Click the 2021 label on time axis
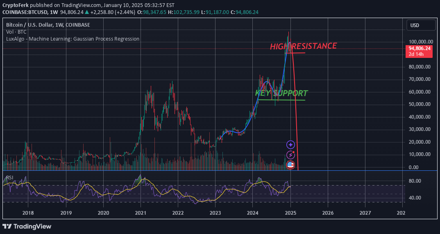Viewport: 440px width, 234px height. pyautogui.click(x=140, y=213)
